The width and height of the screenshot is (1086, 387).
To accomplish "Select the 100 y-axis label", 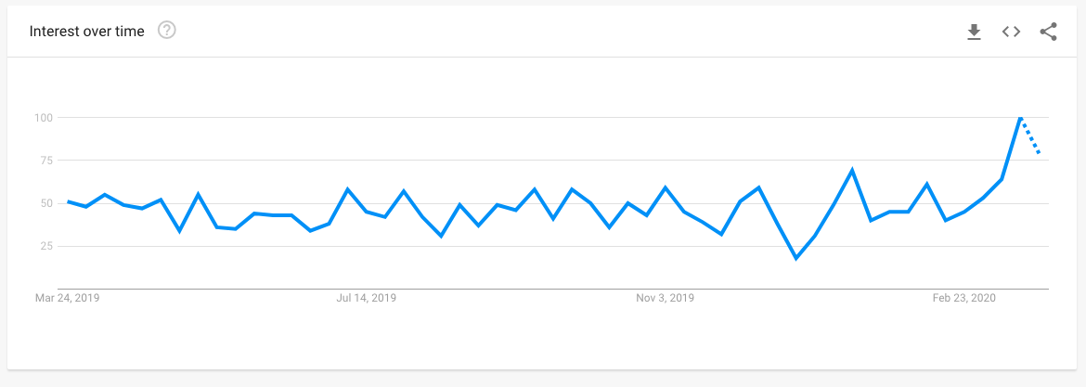I will pyautogui.click(x=44, y=118).
